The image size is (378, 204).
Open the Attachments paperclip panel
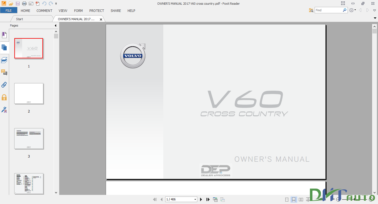tap(4, 85)
